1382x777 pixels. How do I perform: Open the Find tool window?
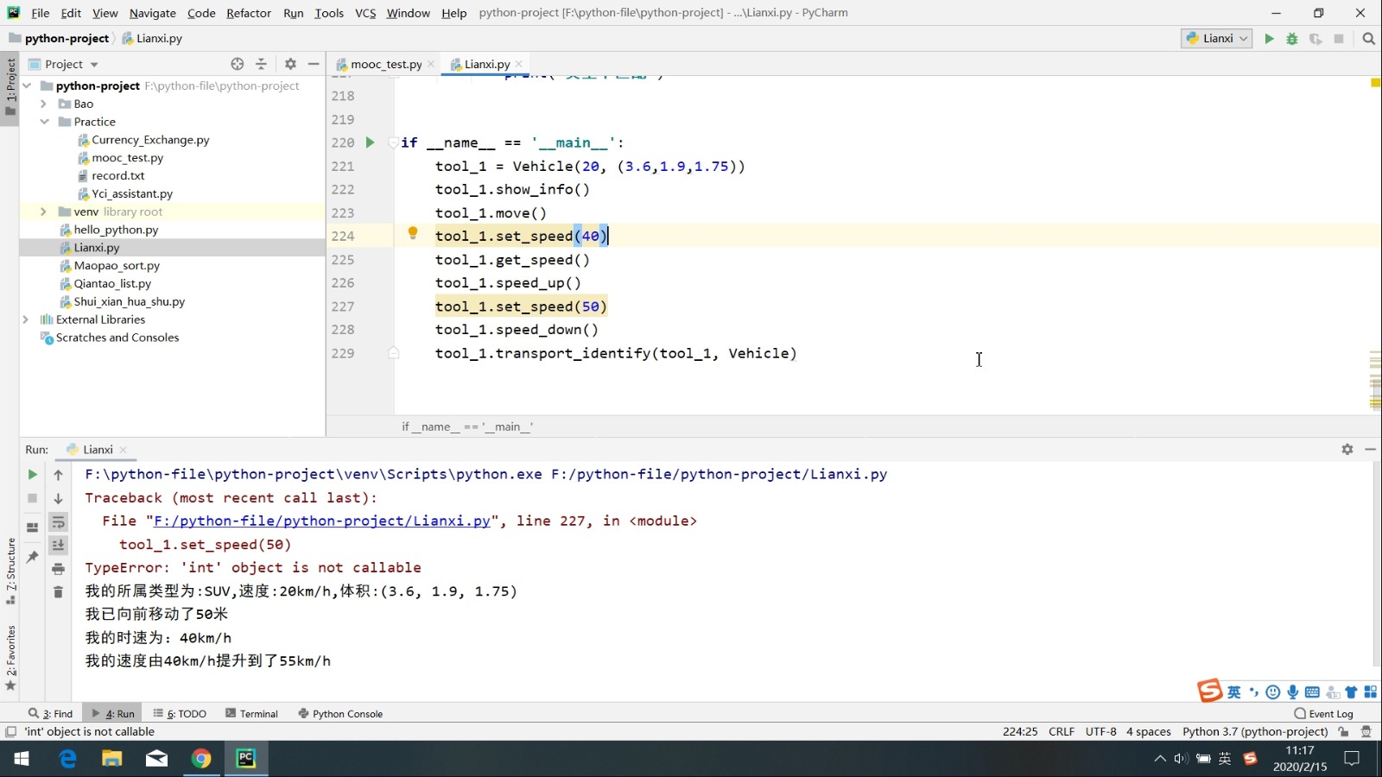coord(50,714)
